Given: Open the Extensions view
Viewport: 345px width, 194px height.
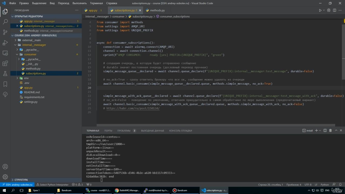Looking at the screenshot, I should pyautogui.click(x=5, y=64).
